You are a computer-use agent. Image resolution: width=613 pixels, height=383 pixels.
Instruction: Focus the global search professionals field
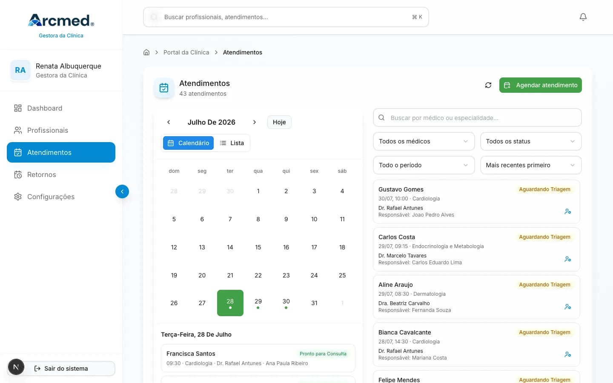(x=286, y=17)
